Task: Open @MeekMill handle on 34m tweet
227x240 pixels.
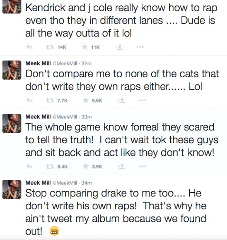Action: 65,183
